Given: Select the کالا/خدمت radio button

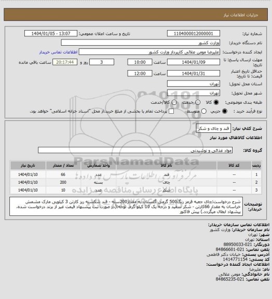Looking at the screenshot, I should (x=174, y=102).
